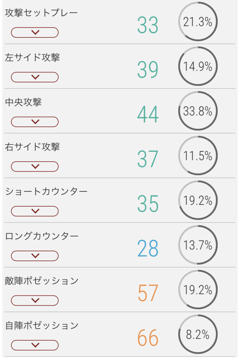Viewport: 240px width, 358px height.
Task: Click the 11.5% circular gauge
Action: coord(198,156)
